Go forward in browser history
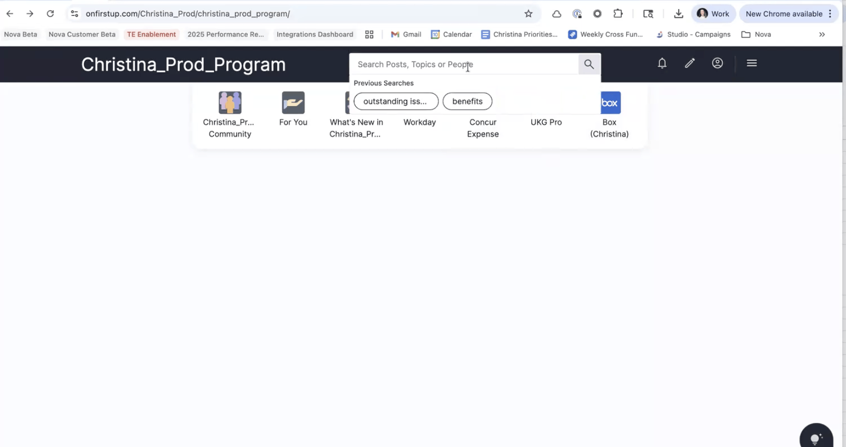 click(x=30, y=14)
